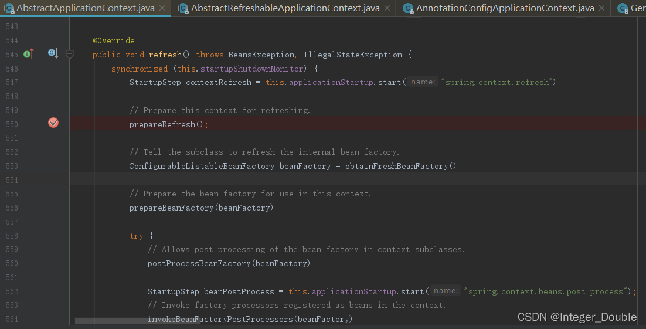Click ConfigurableListableBeanFactory type name
The image size is (646, 329).
[x=202, y=166]
